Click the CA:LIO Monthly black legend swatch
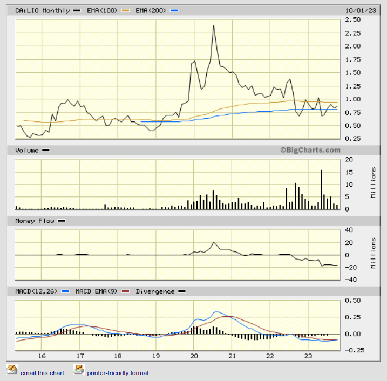Screen dimensions: 387x381 coord(77,11)
